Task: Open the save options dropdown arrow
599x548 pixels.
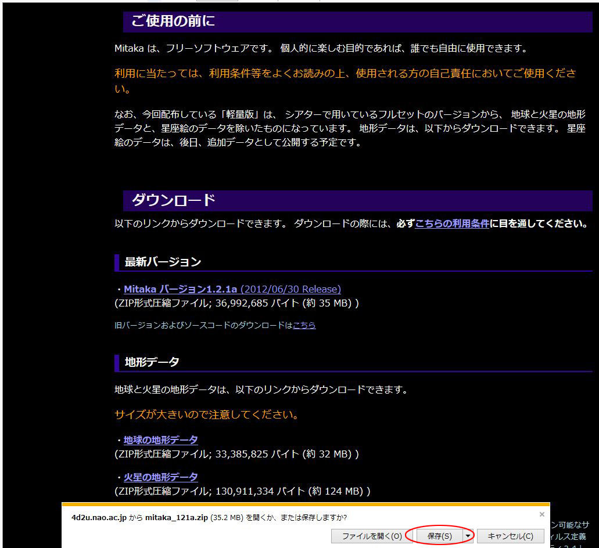Action: tap(468, 536)
